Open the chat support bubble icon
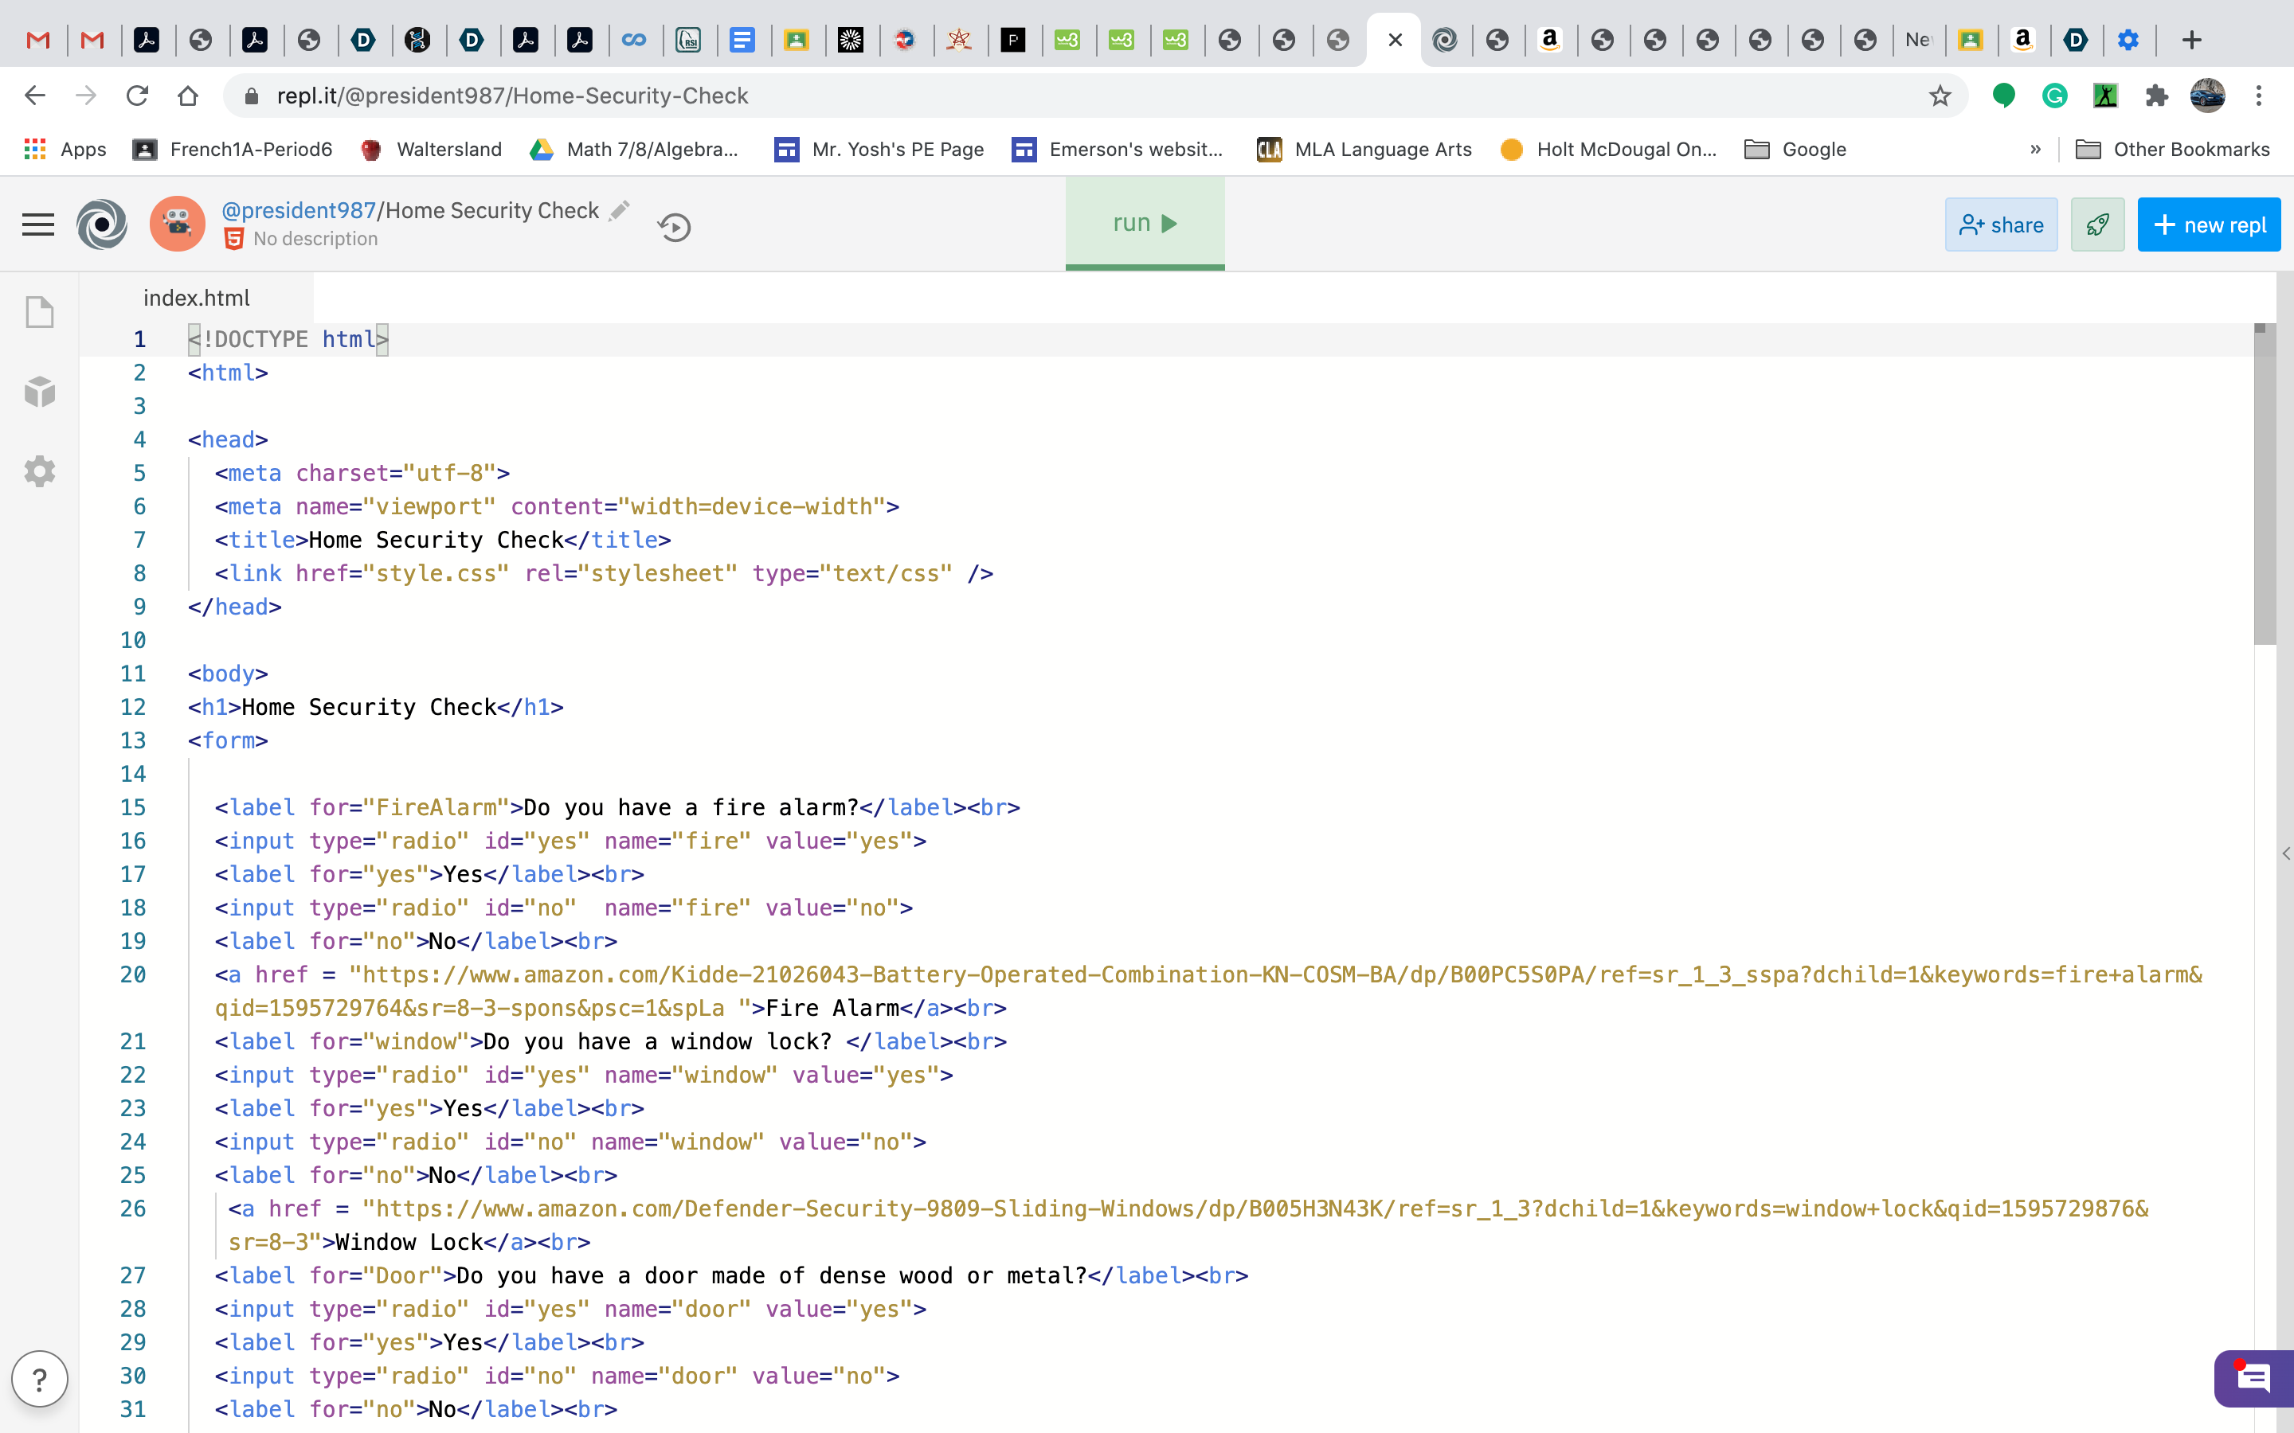Viewport: 2294px width, 1433px height. 2253,1378
